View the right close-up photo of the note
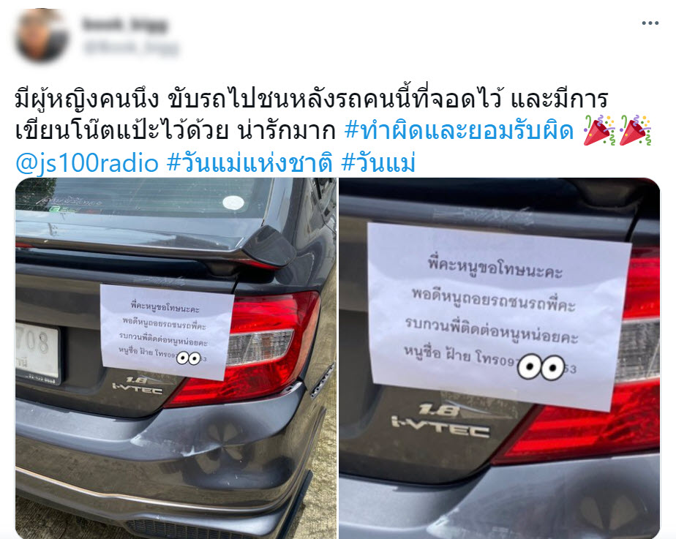676x539 pixels. pyautogui.click(x=499, y=358)
